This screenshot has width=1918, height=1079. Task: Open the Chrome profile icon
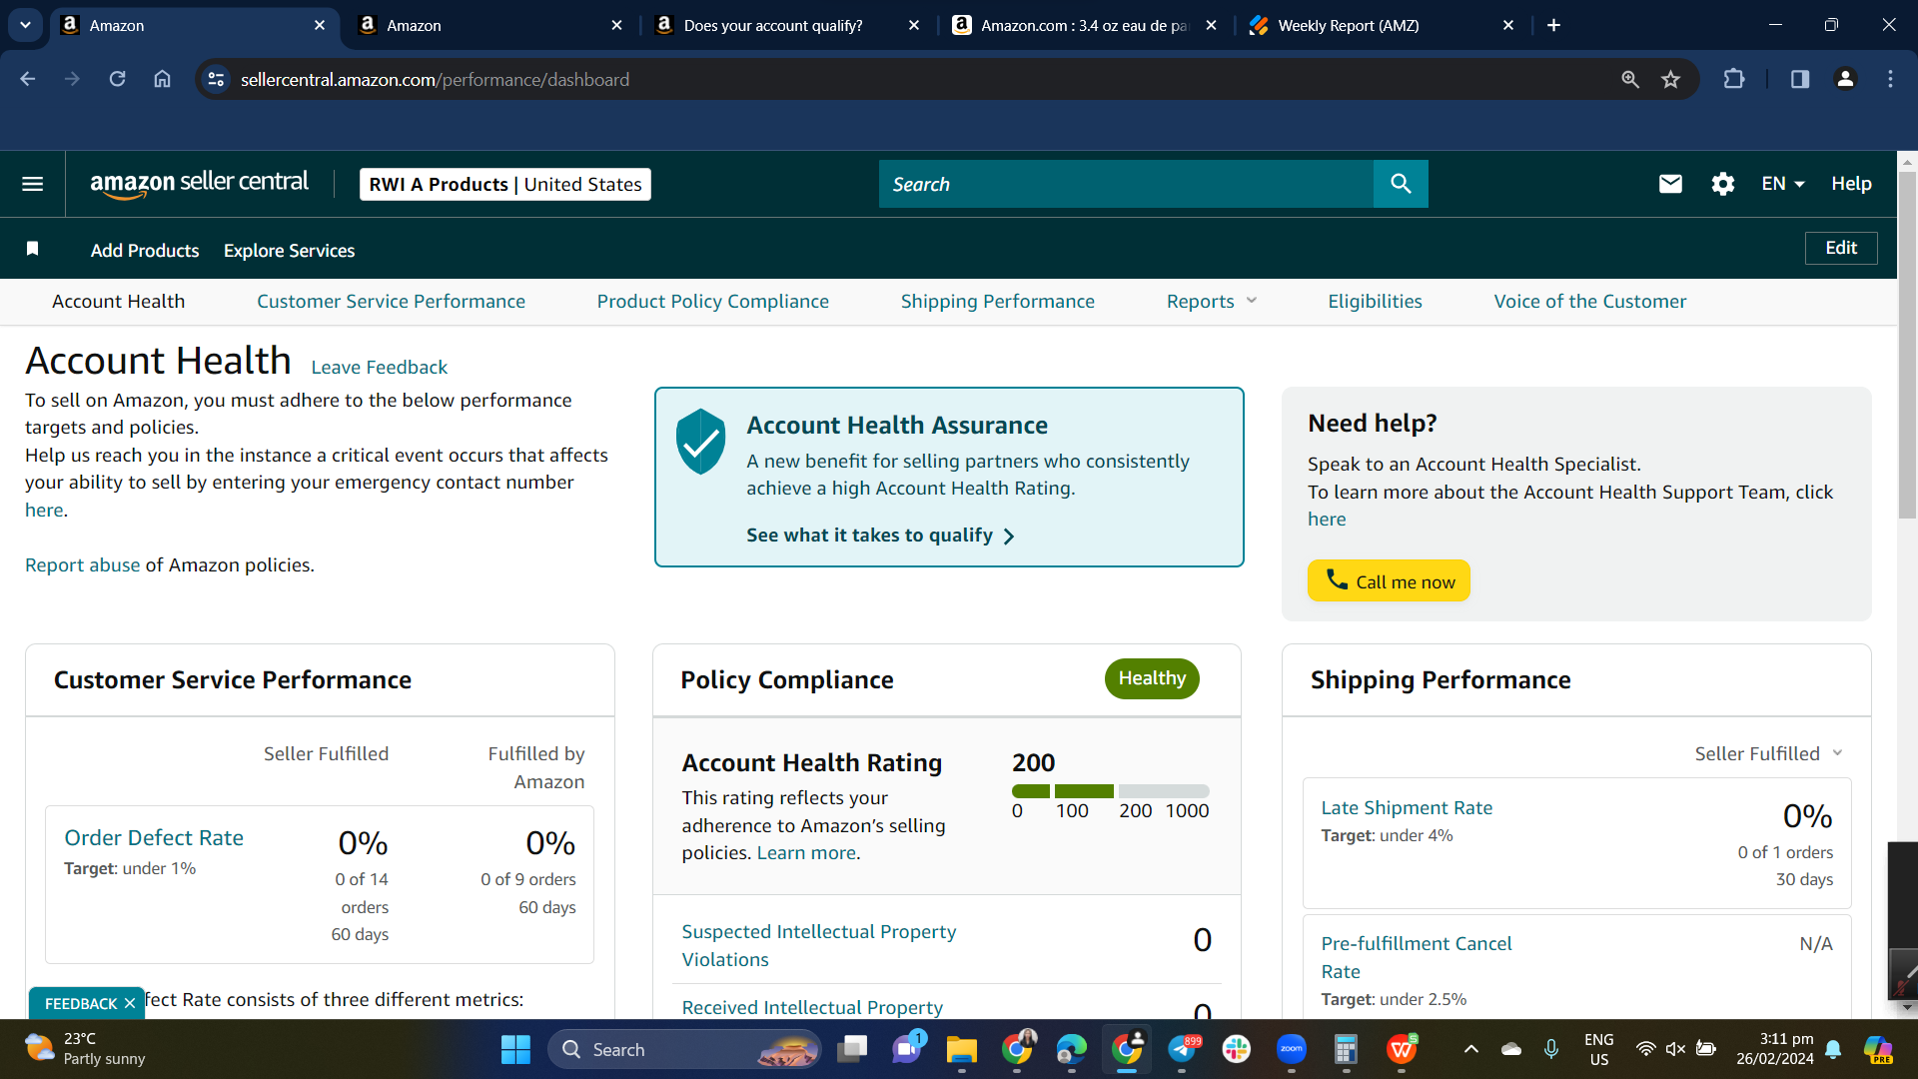tap(1845, 79)
